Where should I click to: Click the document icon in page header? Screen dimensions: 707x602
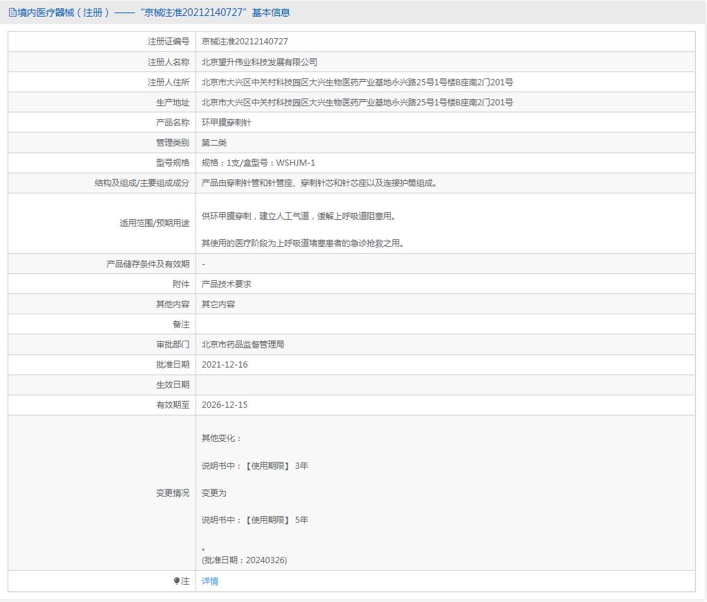click(12, 12)
